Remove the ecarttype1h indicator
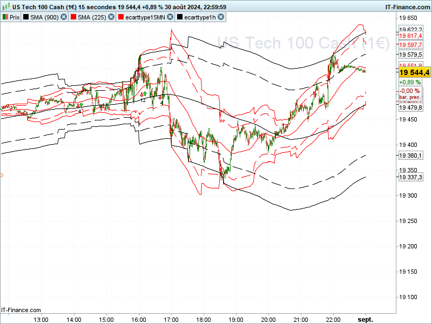 point(221,17)
